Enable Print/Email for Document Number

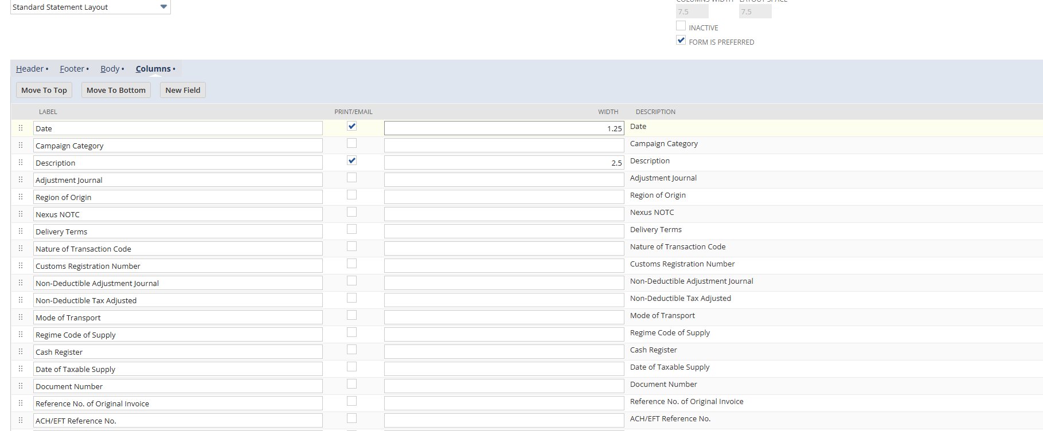tap(351, 384)
